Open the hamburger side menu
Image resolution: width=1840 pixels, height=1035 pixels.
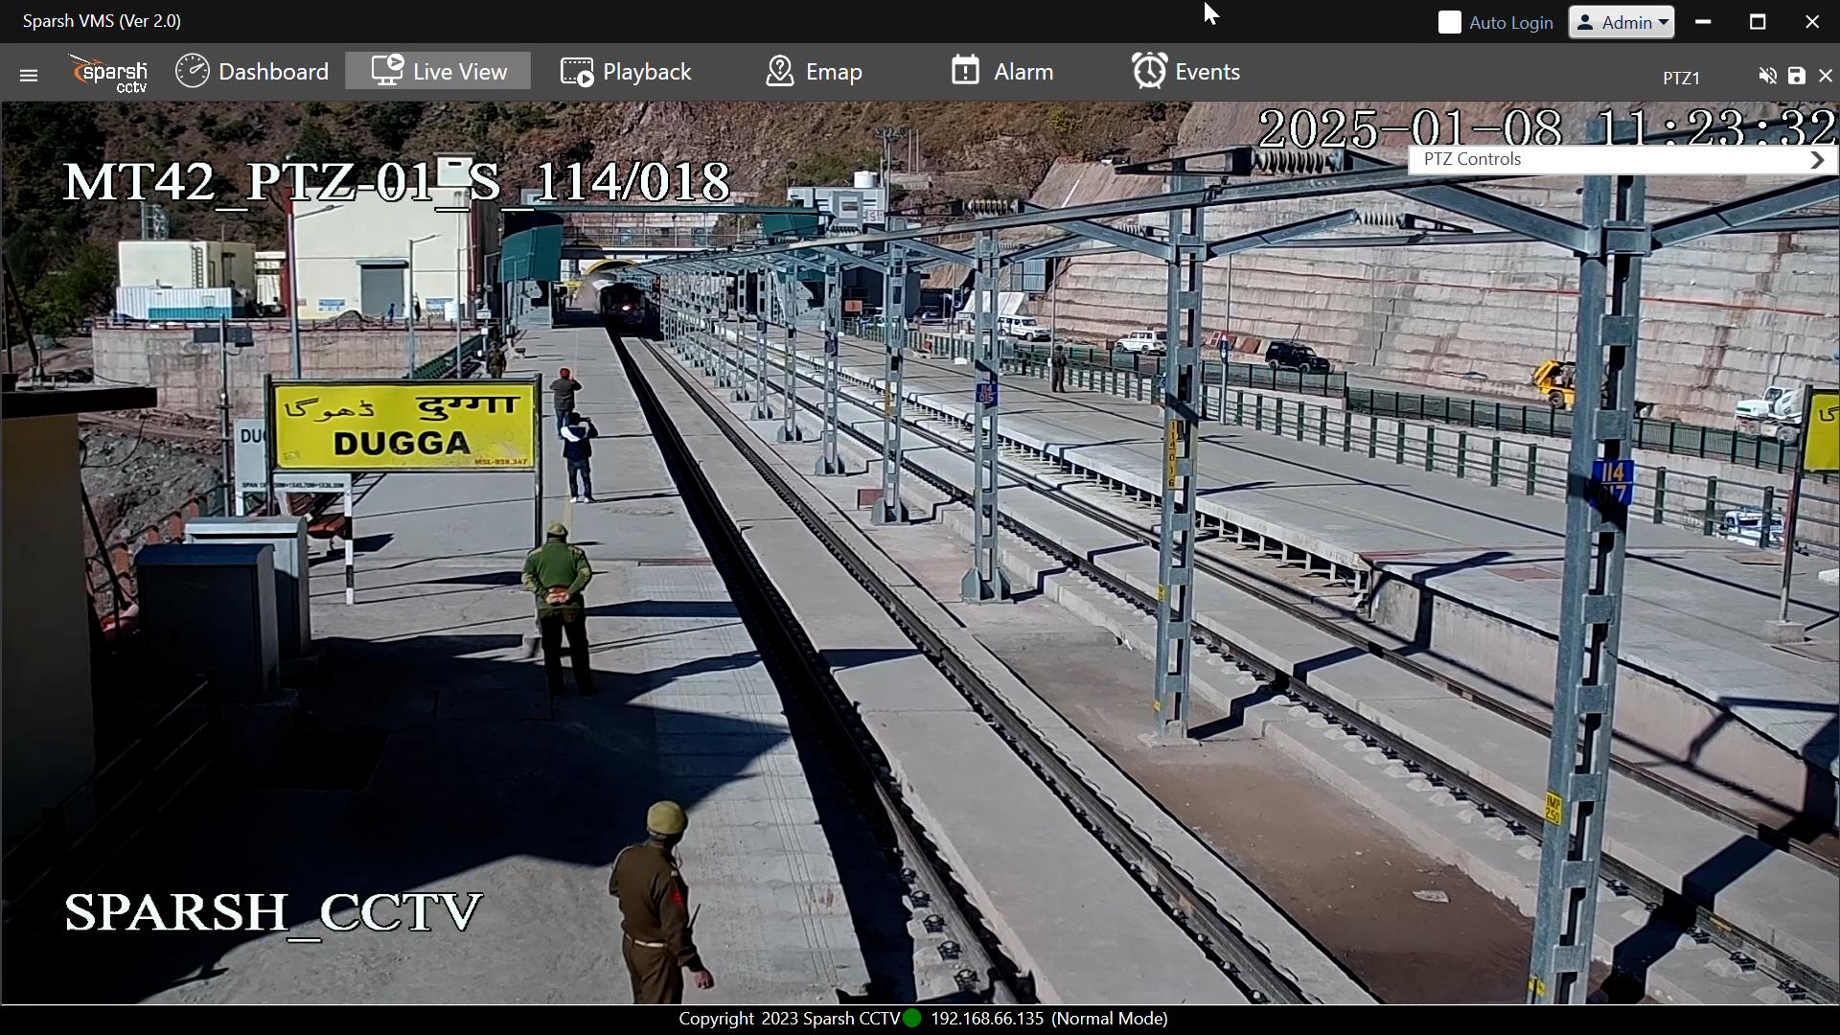[x=28, y=75]
